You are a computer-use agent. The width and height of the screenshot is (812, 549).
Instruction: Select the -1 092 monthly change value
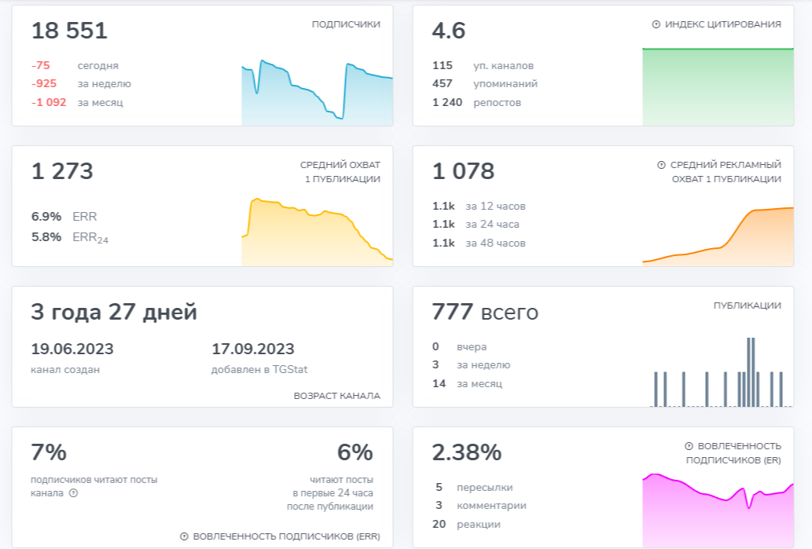[49, 102]
